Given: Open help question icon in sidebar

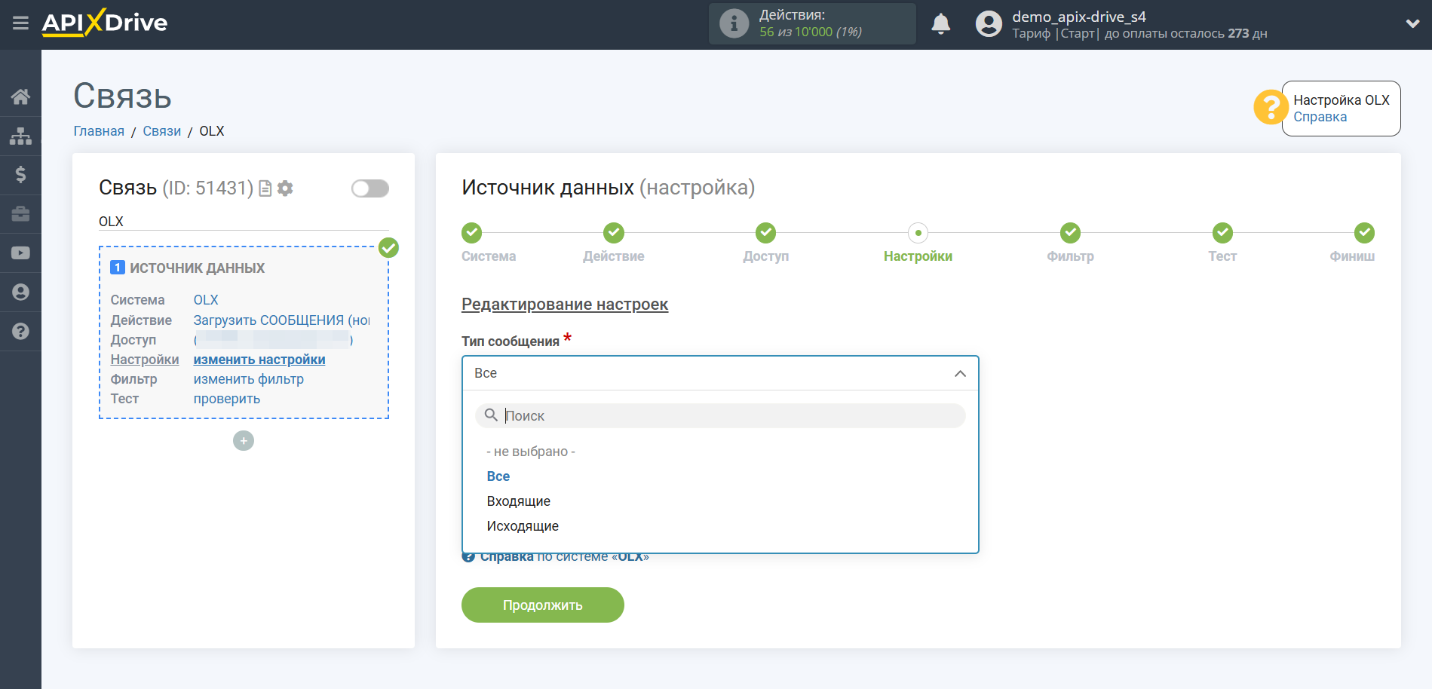Looking at the screenshot, I should [x=20, y=332].
